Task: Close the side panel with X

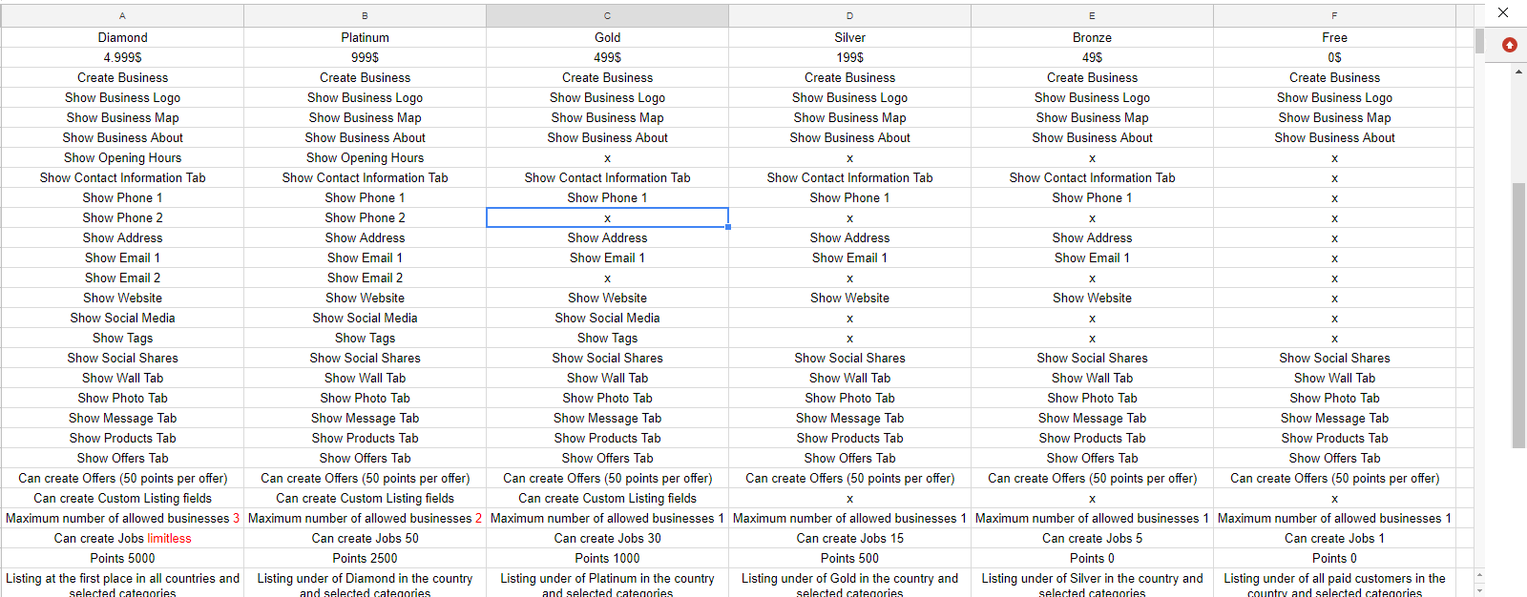Action: (1503, 12)
